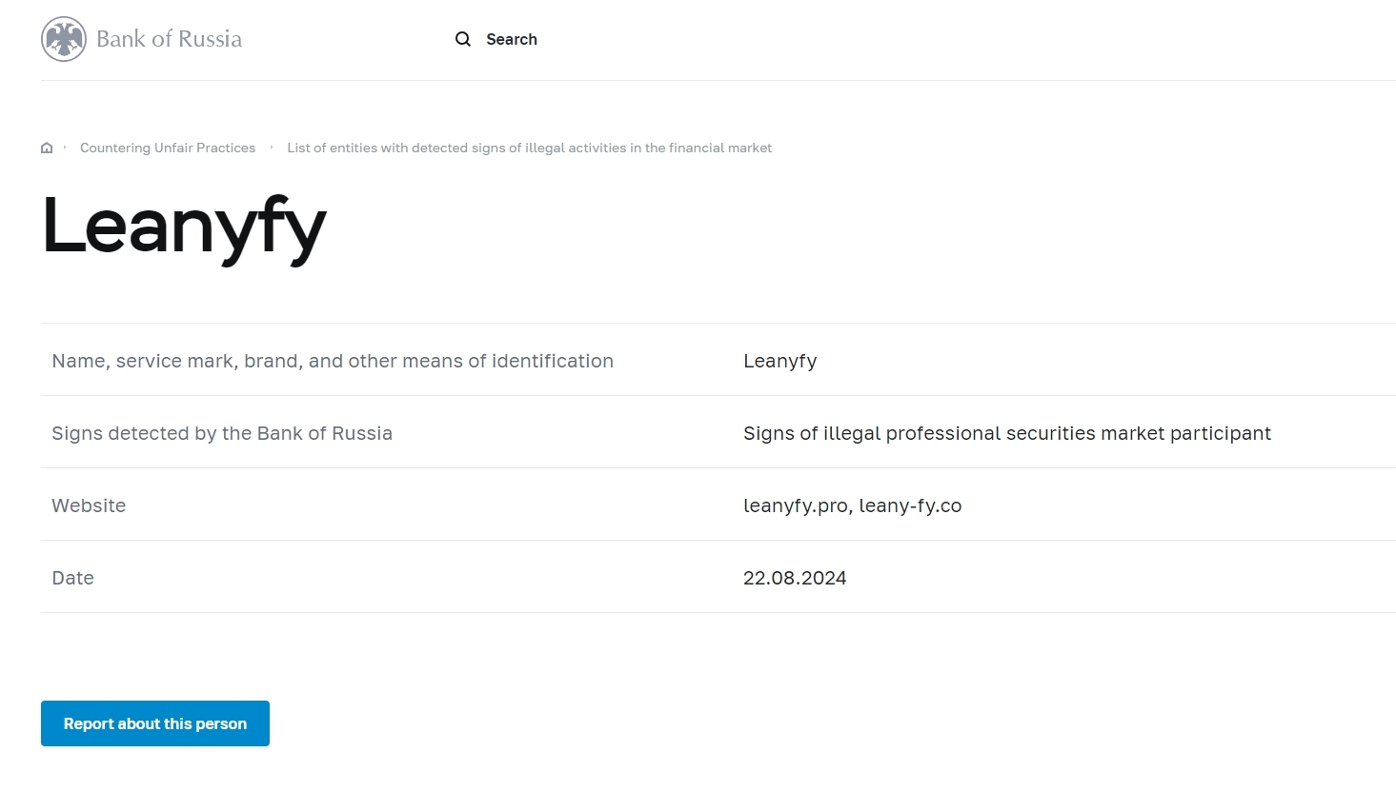Click the illegal securities market participant text

pyautogui.click(x=1006, y=433)
